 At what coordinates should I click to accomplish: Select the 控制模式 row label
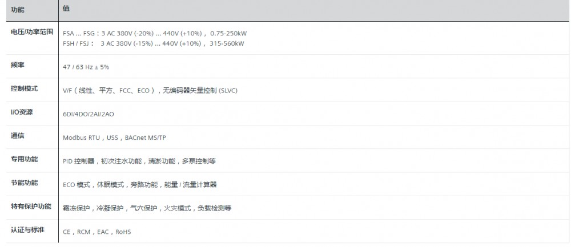click(x=25, y=89)
